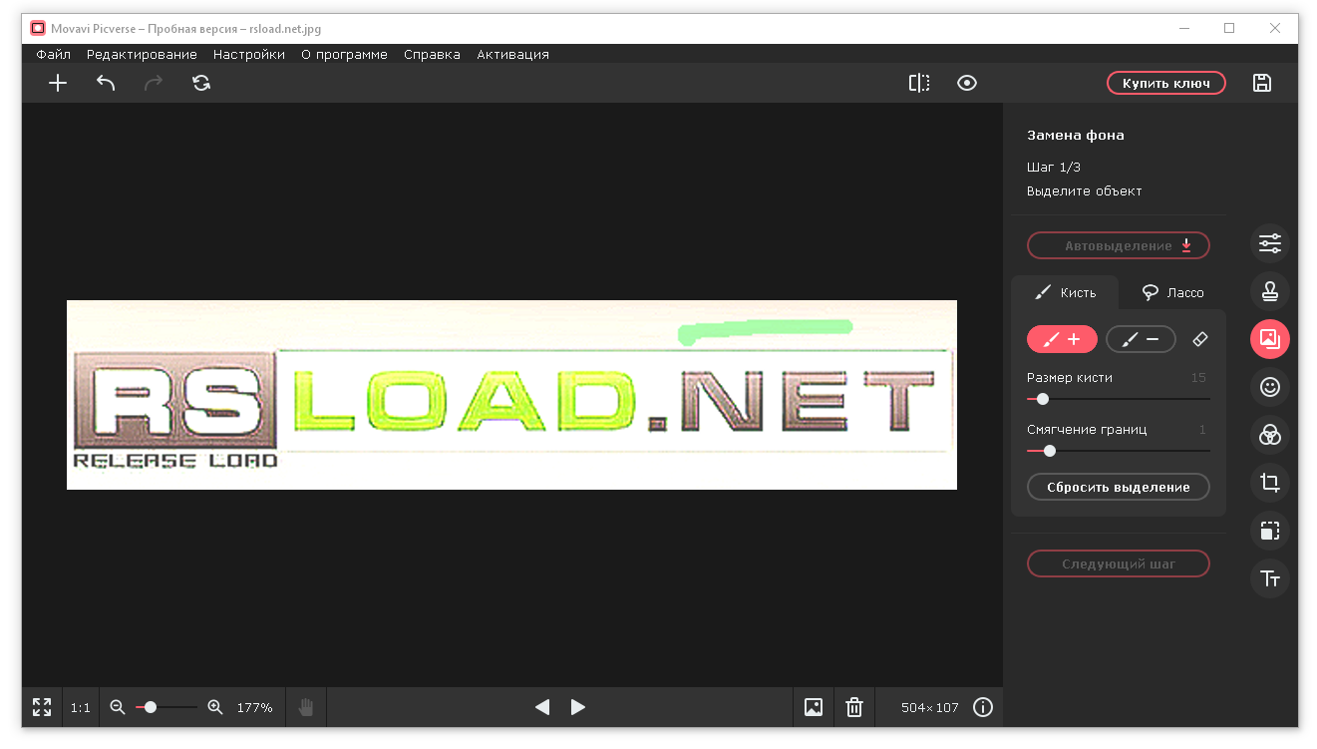
Task: Go to the next image
Action: click(578, 707)
